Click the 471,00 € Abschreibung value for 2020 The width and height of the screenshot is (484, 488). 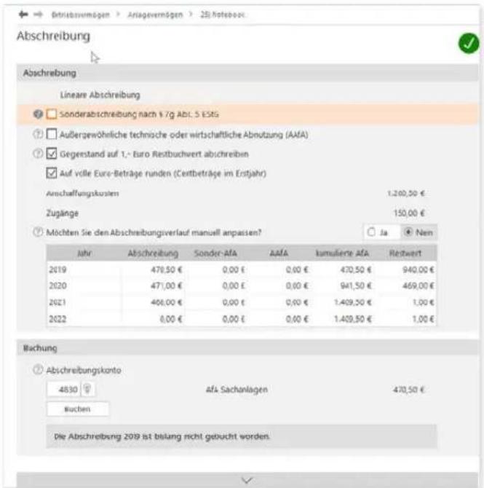tap(167, 286)
